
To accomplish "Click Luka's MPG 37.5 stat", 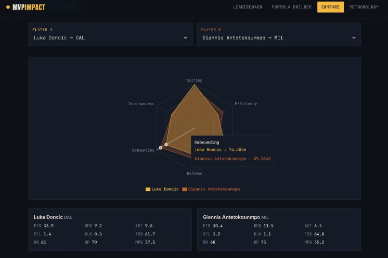I will click(145, 242).
